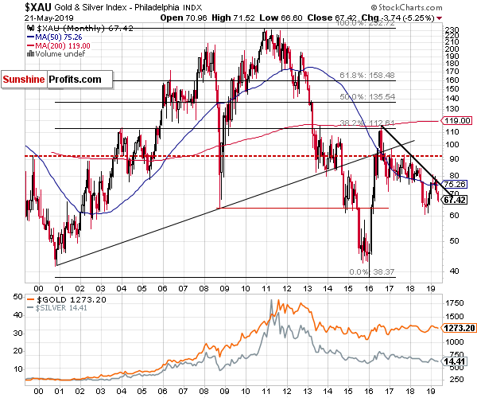Click the red down arrow after change percent
Viewport: 477px width, 398px height.
(439, 18)
